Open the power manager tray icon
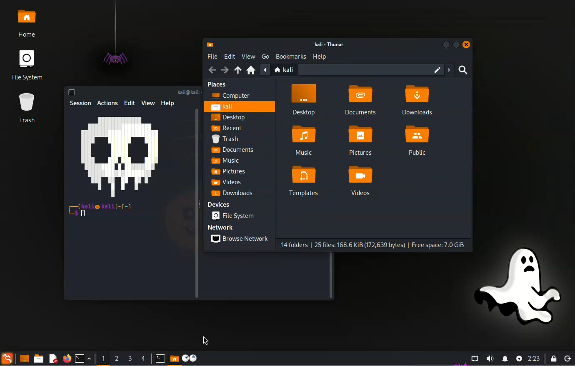Viewport: 575px width, 366px height. 519,359
